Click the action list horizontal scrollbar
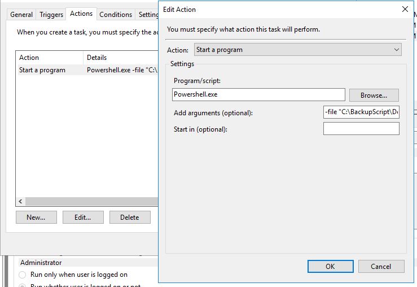Image resolution: width=417 pixels, height=287 pixels. click(x=92, y=201)
